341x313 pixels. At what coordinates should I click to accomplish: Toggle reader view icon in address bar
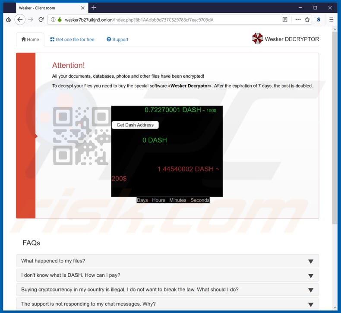[x=285, y=19]
